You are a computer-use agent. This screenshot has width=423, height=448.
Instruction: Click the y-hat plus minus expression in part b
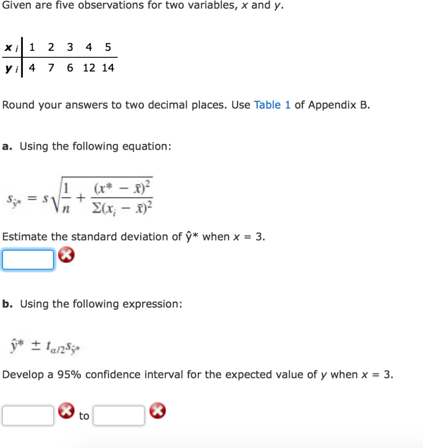click(45, 345)
